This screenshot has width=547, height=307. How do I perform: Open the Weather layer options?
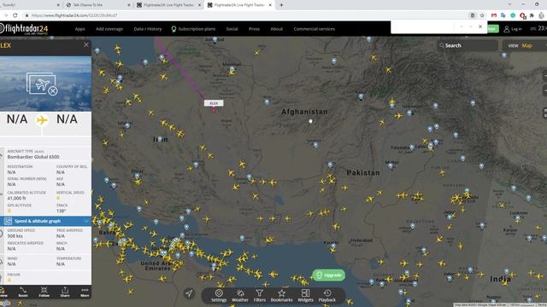point(240,295)
